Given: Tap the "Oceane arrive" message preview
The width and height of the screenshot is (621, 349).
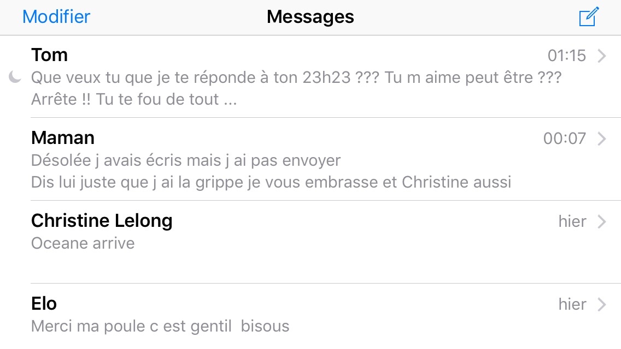Looking at the screenshot, I should pyautogui.click(x=83, y=243).
